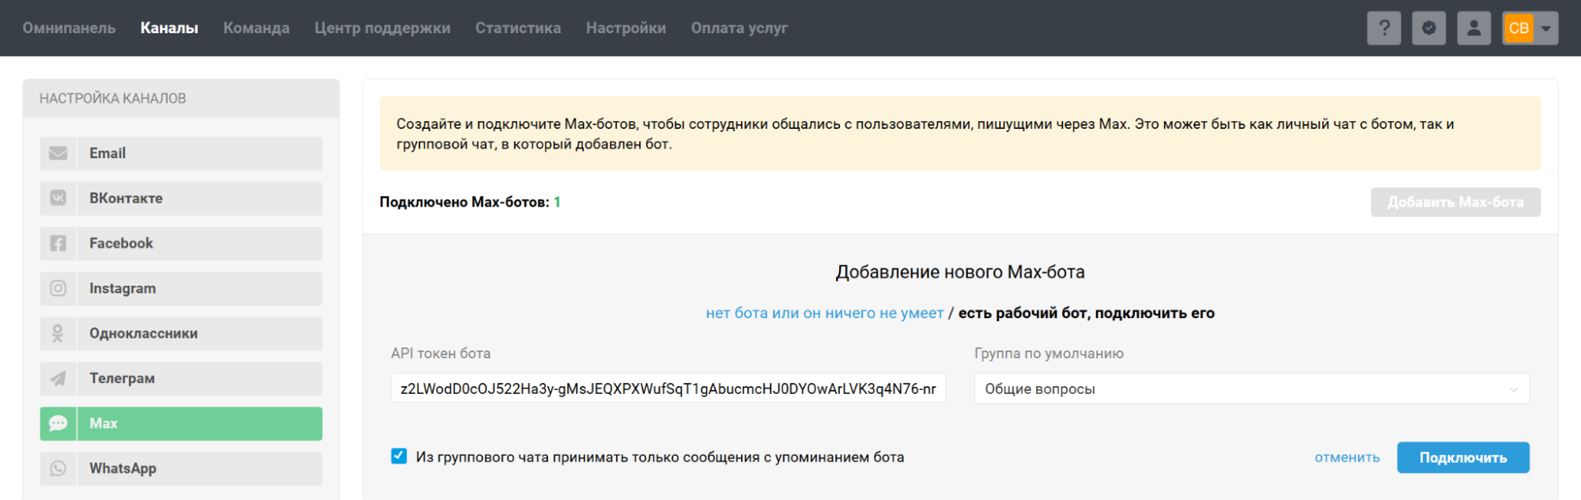Viewport: 1581px width, 500px height.
Task: Open the help question mark icon
Action: coord(1383,28)
